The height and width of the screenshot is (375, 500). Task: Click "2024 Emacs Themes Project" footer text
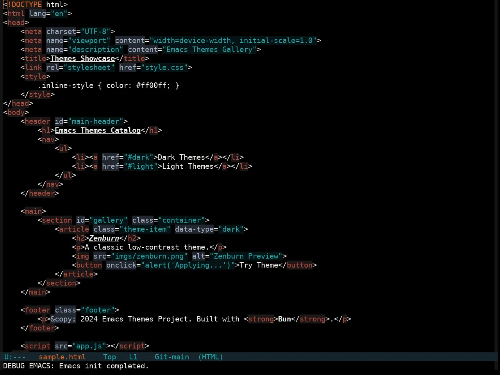coord(134,319)
